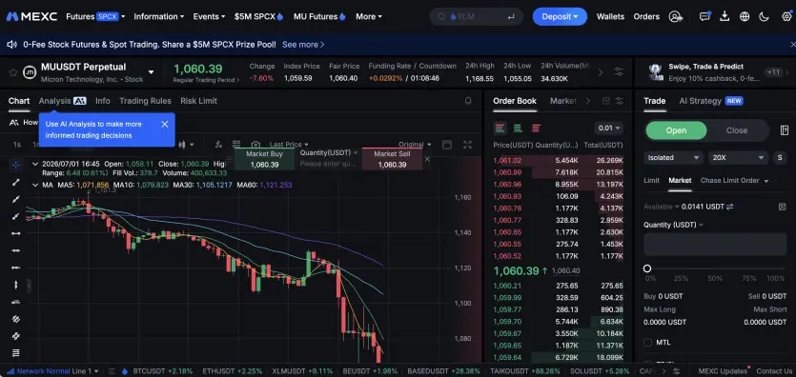Expand the Events menu
This screenshot has width=796, height=377.
point(209,17)
